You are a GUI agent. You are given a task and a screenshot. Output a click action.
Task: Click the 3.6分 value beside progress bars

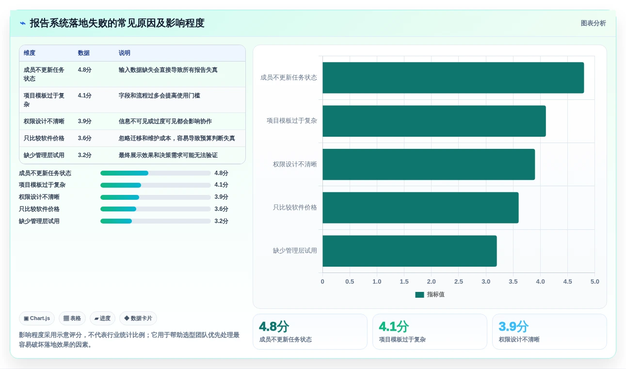click(222, 209)
